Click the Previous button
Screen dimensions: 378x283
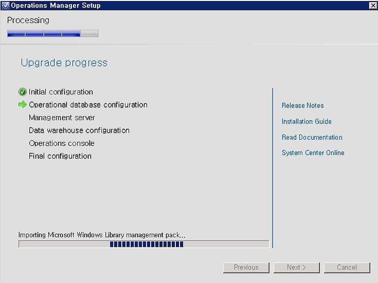click(x=246, y=268)
